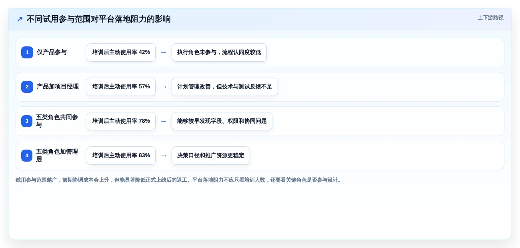Click the 五类角色共同参与 row label
This screenshot has height=248, width=520.
(58, 121)
